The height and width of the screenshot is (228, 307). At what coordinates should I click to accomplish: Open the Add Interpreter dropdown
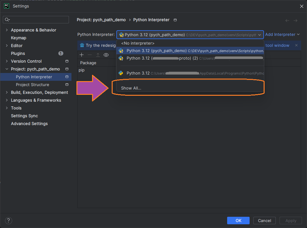(x=282, y=34)
